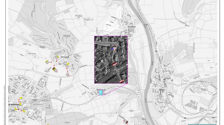Click the scale bar in the bottom right

tap(202, 124)
